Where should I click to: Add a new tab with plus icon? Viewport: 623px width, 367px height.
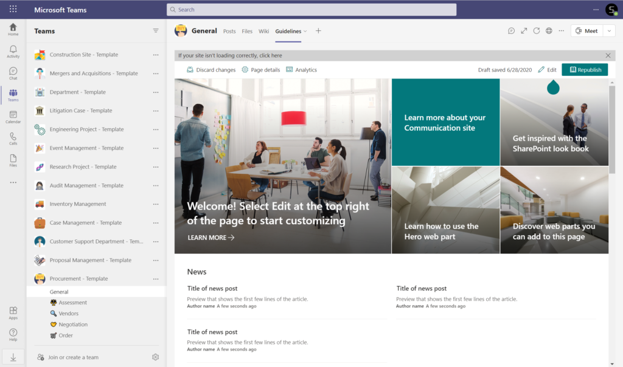point(318,31)
